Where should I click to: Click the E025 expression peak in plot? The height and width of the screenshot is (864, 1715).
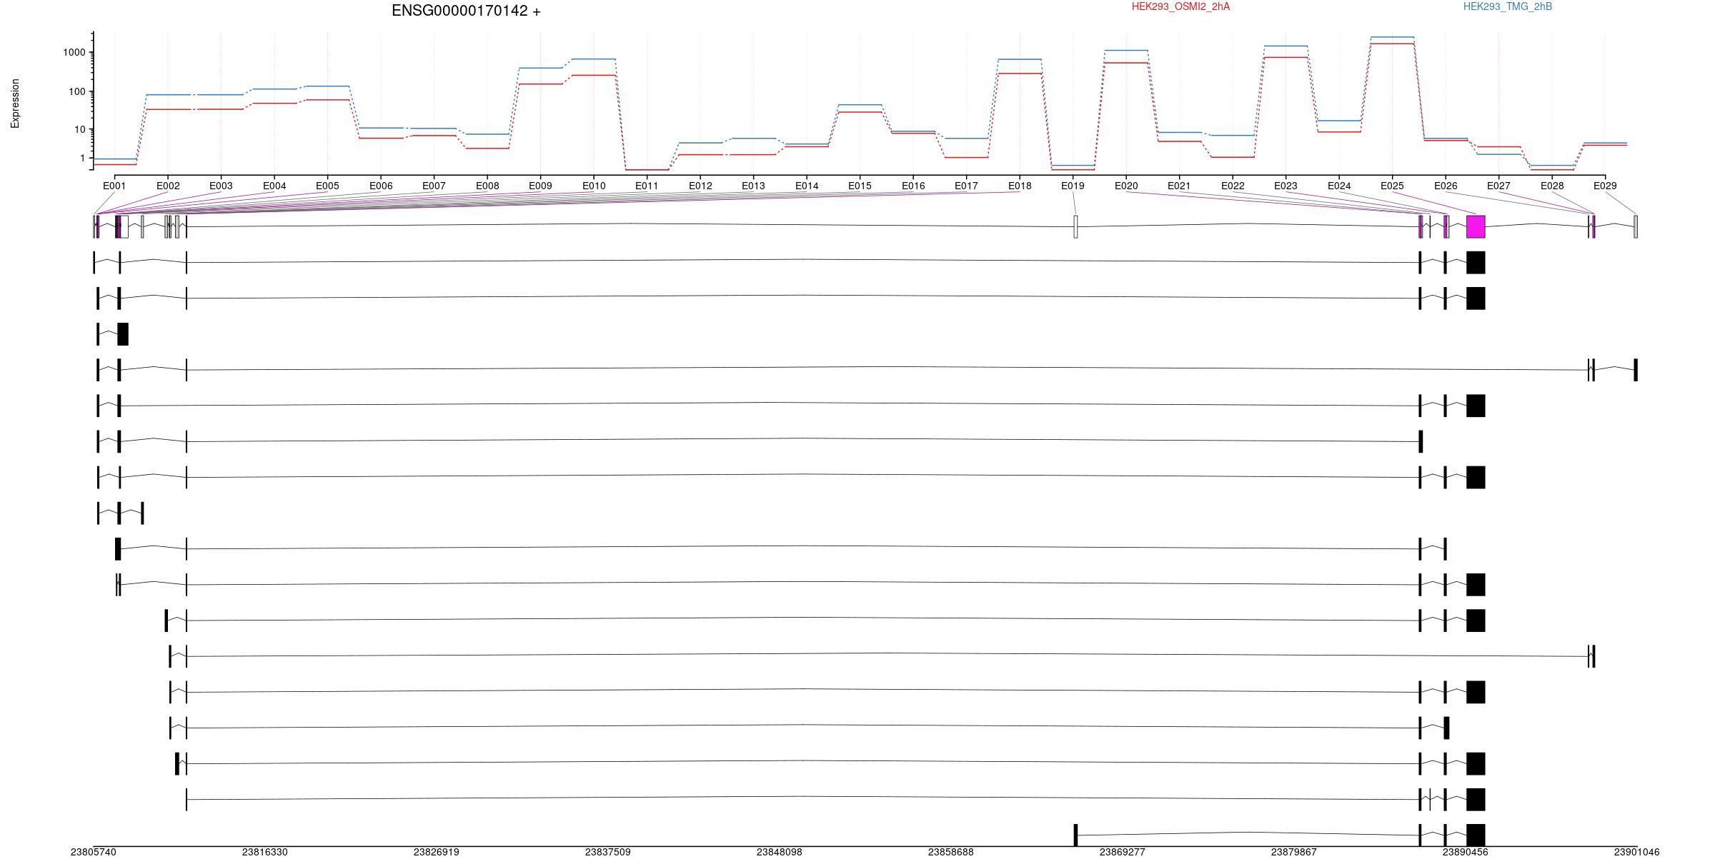pyautogui.click(x=1392, y=40)
